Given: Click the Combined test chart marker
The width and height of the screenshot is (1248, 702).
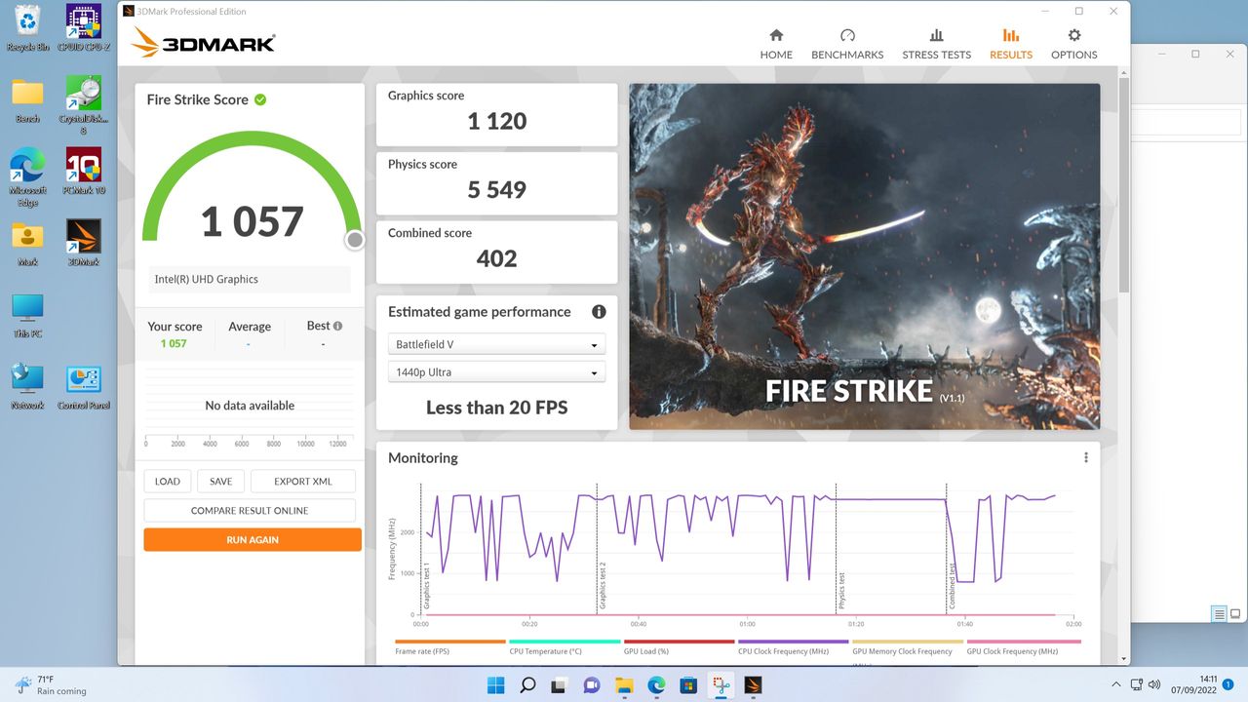Looking at the screenshot, I should pyautogui.click(x=952, y=587).
